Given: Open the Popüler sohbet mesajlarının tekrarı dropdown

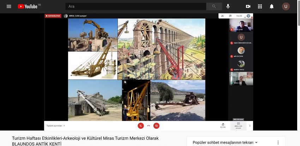Looking at the screenshot, I should tap(225, 142).
